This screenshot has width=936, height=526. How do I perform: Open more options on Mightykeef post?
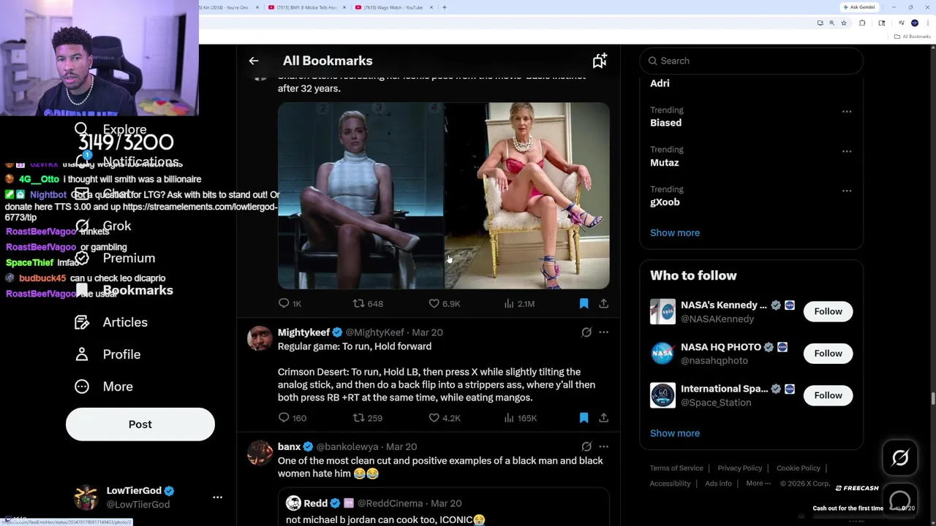pyautogui.click(x=603, y=332)
